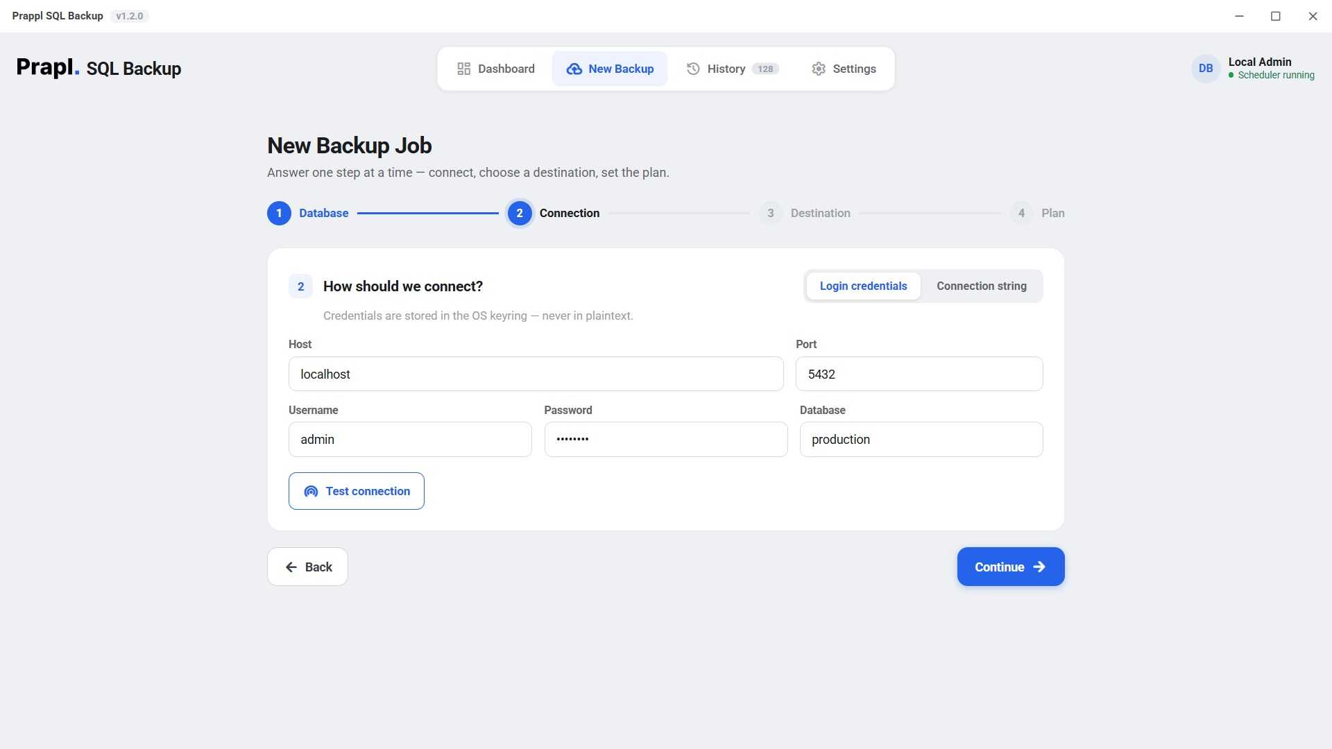The height and width of the screenshot is (749, 1332).
Task: Click the New Backup cloud icon
Action: [574, 69]
